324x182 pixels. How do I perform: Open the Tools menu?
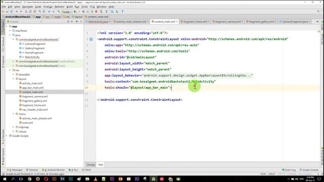tap(85, 7)
